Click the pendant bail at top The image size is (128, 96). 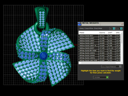(42, 17)
